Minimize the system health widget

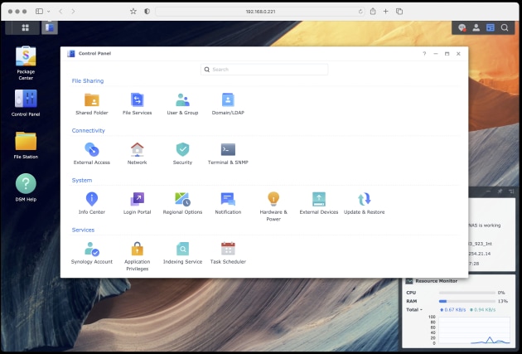488,192
